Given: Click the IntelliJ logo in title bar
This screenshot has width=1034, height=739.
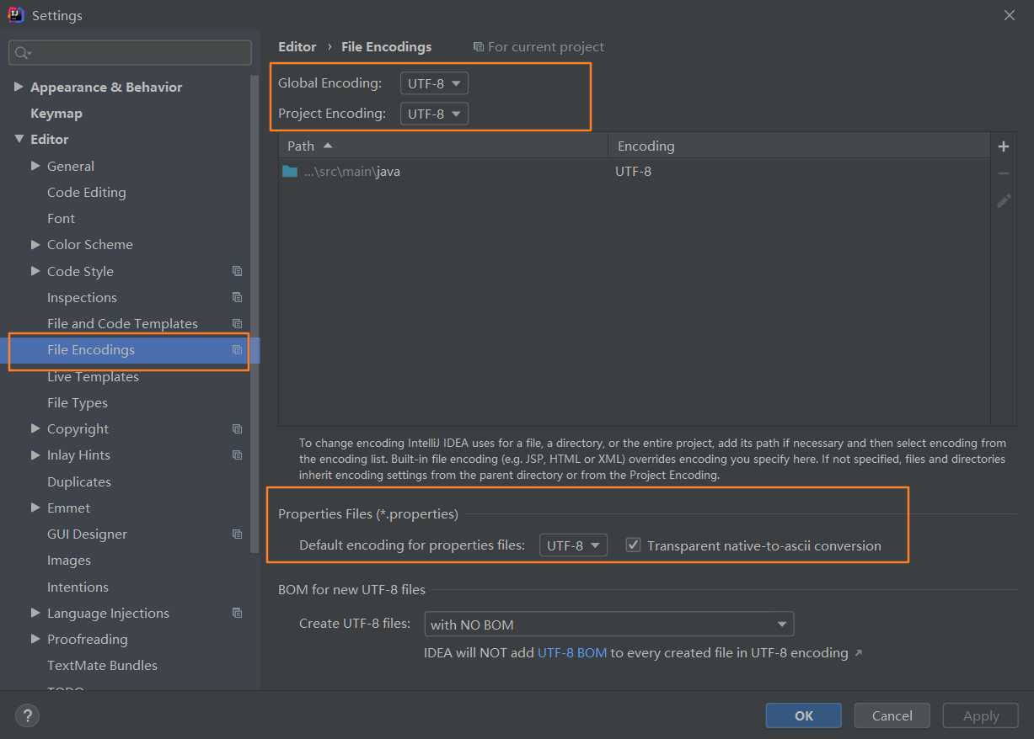Looking at the screenshot, I should (x=16, y=15).
